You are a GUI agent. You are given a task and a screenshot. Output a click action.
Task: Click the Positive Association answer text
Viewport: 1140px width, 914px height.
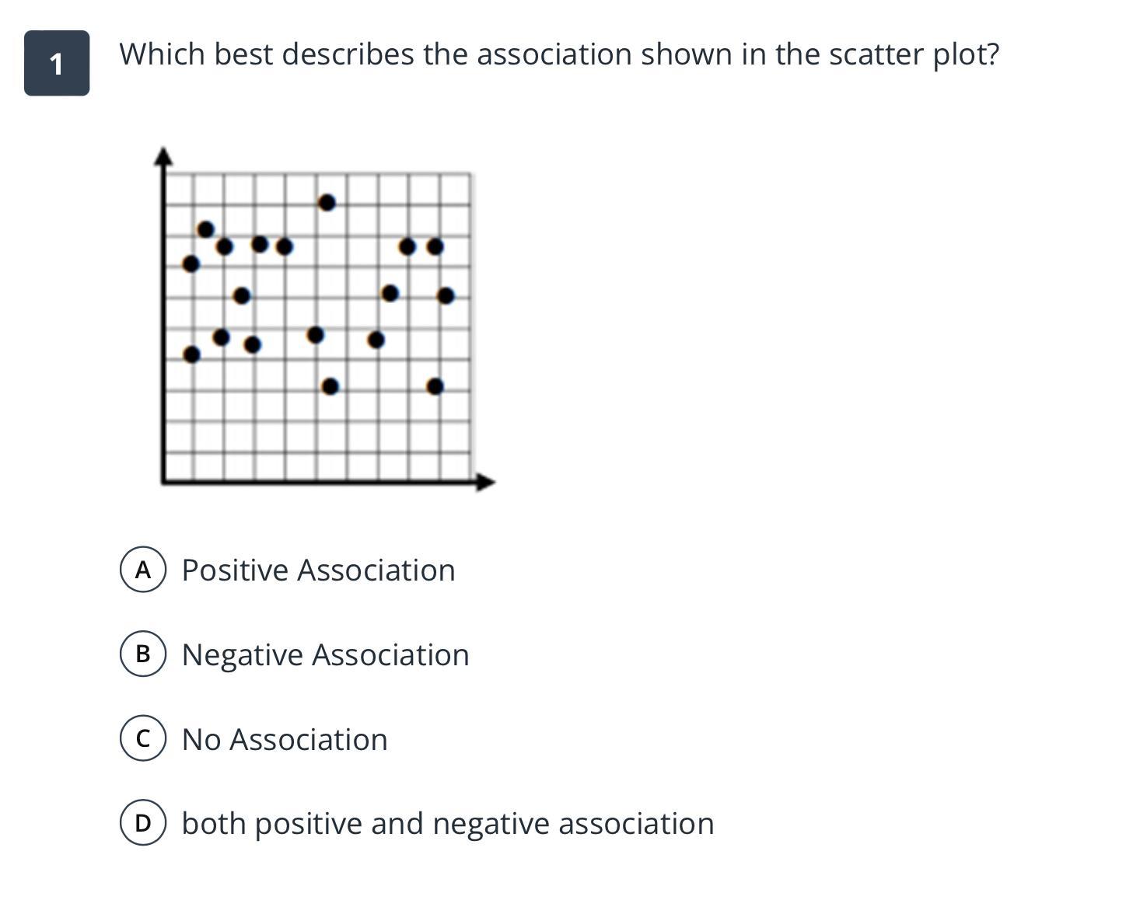click(318, 570)
